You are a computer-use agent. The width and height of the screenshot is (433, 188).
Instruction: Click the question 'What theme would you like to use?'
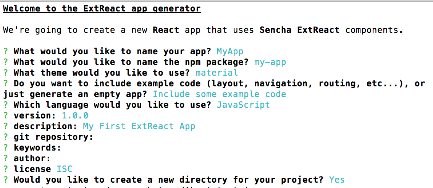tap(102, 73)
